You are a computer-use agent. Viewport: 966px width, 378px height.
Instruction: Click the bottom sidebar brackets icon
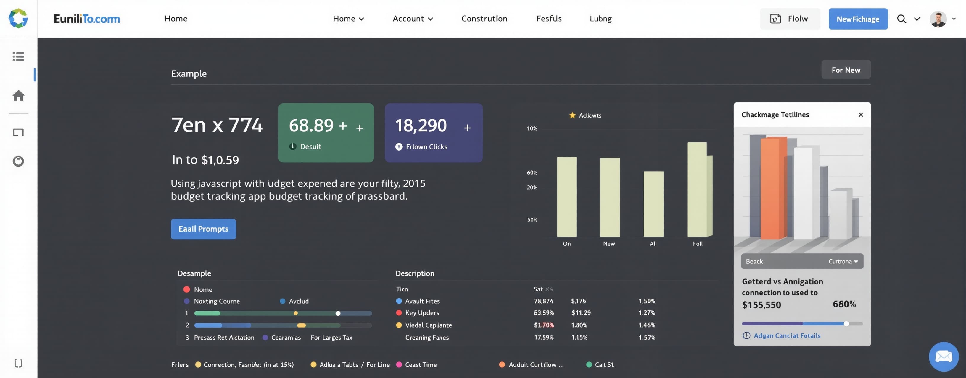(18, 363)
